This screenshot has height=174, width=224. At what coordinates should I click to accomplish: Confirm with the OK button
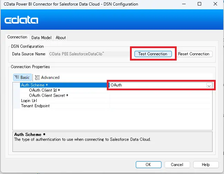(x=148, y=165)
